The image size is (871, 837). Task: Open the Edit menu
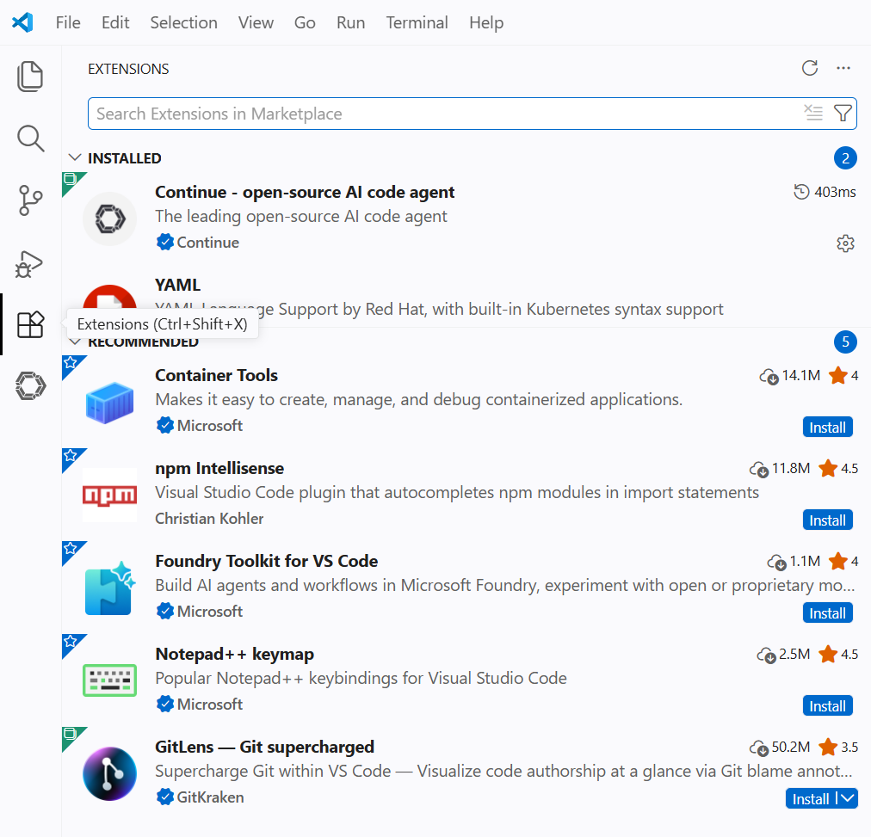[x=115, y=22]
